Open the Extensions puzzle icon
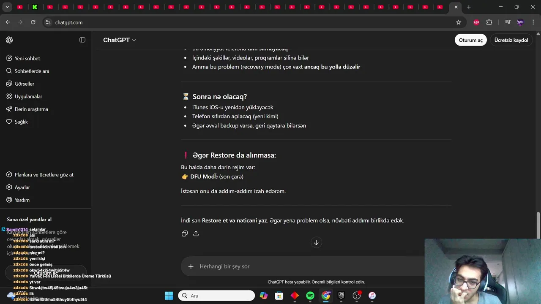This screenshot has height=304, width=541. [x=489, y=22]
